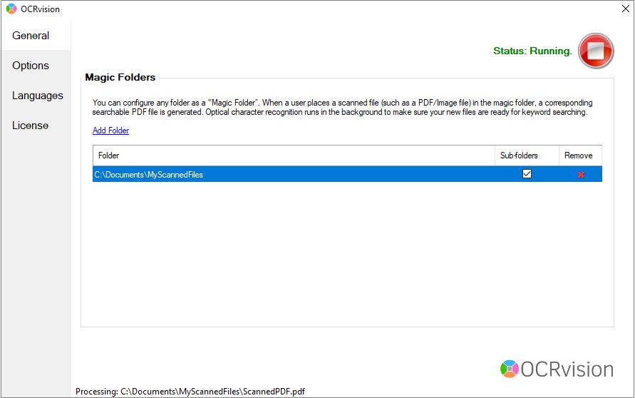Open the Options tab
635x398 pixels.
(x=31, y=66)
